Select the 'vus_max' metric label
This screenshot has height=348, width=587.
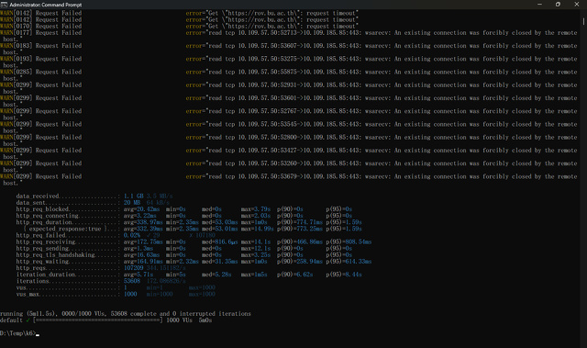(x=28, y=294)
